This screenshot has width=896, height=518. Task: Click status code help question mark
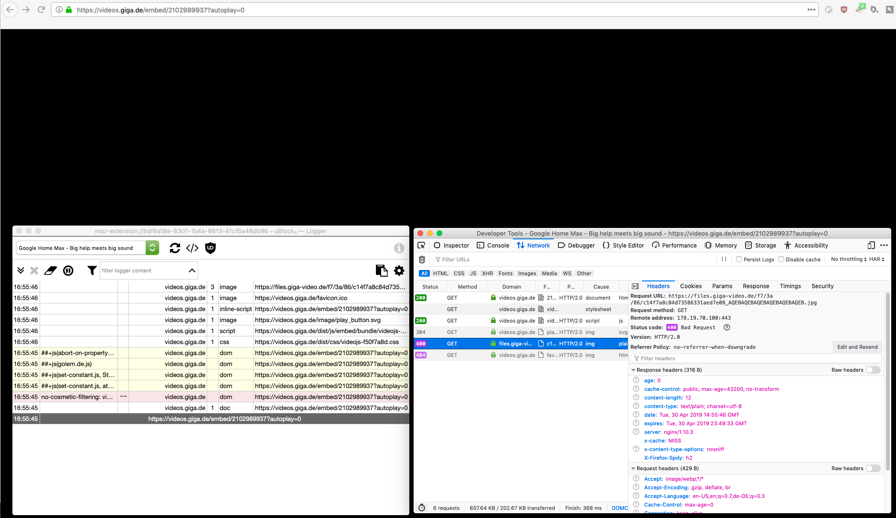[727, 327]
